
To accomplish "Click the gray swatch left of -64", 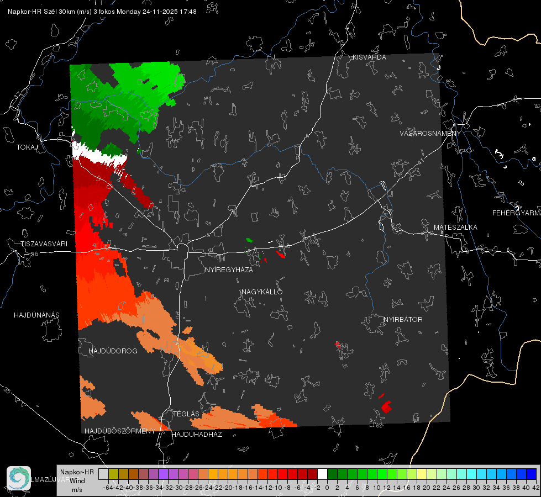I will pyautogui.click(x=103, y=474).
